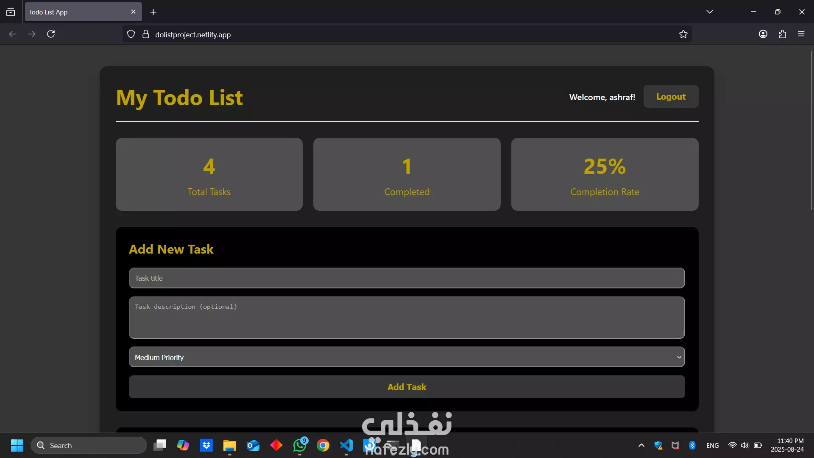Open Task View on the taskbar
Viewport: 814px width, 458px height.
[x=160, y=445]
